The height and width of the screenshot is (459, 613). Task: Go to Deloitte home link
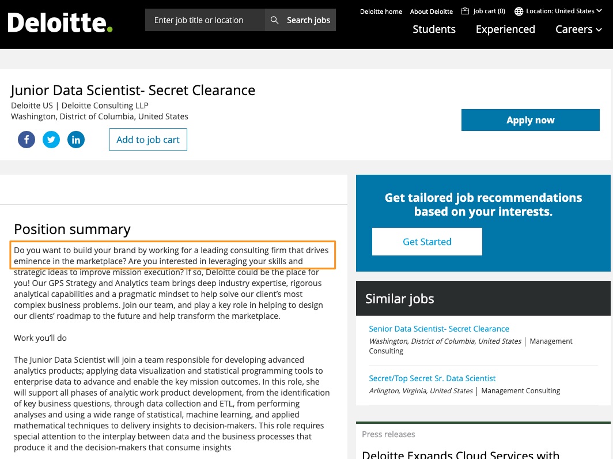tap(381, 12)
